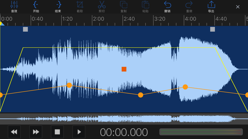Set selection end with 结束 bracket

(58, 6)
